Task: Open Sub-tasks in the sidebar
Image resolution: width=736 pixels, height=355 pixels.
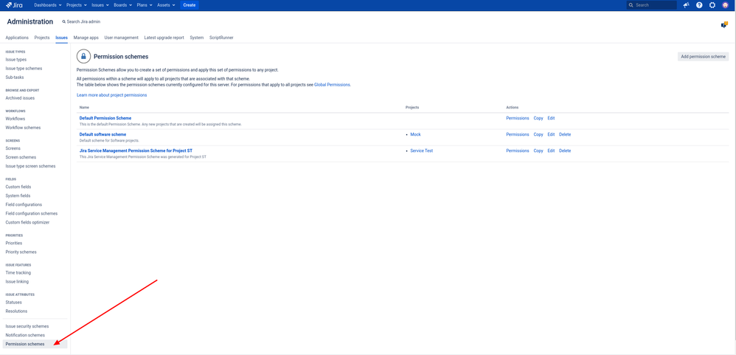Action: (15, 77)
